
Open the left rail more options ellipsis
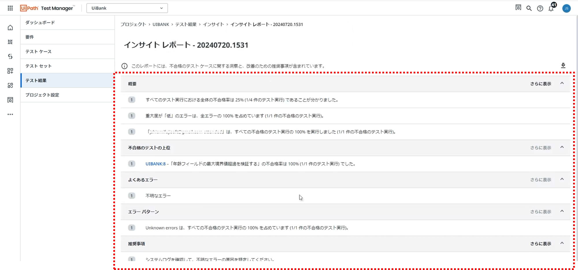coord(10,114)
